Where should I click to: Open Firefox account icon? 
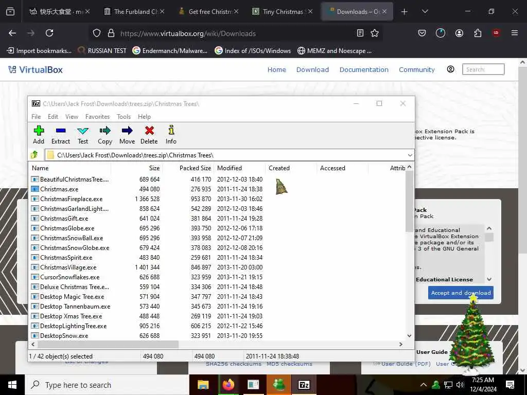click(x=459, y=33)
